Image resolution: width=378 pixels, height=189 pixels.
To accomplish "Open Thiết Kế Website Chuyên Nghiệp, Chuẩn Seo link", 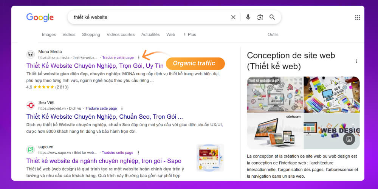I will click(x=105, y=117).
